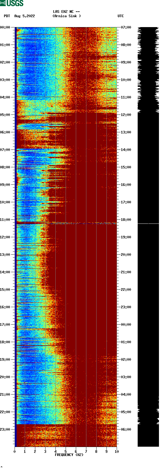The width and height of the screenshot is (161, 470).
Task: Click the frequency axis tick label 5
Action: [x=66, y=452]
